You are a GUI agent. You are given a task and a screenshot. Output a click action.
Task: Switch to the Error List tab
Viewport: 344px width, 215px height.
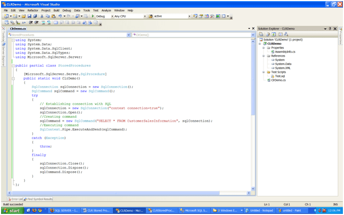pos(15,199)
